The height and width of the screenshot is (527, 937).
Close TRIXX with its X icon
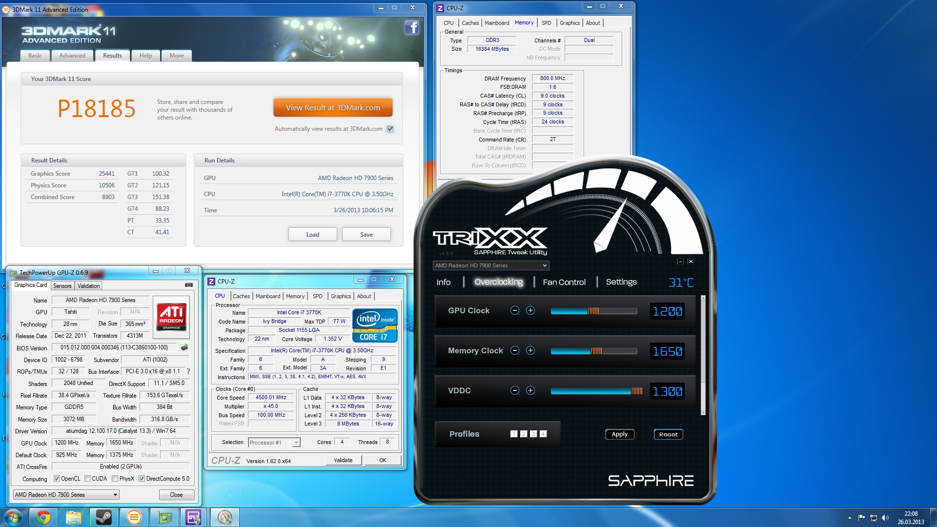coord(691,262)
